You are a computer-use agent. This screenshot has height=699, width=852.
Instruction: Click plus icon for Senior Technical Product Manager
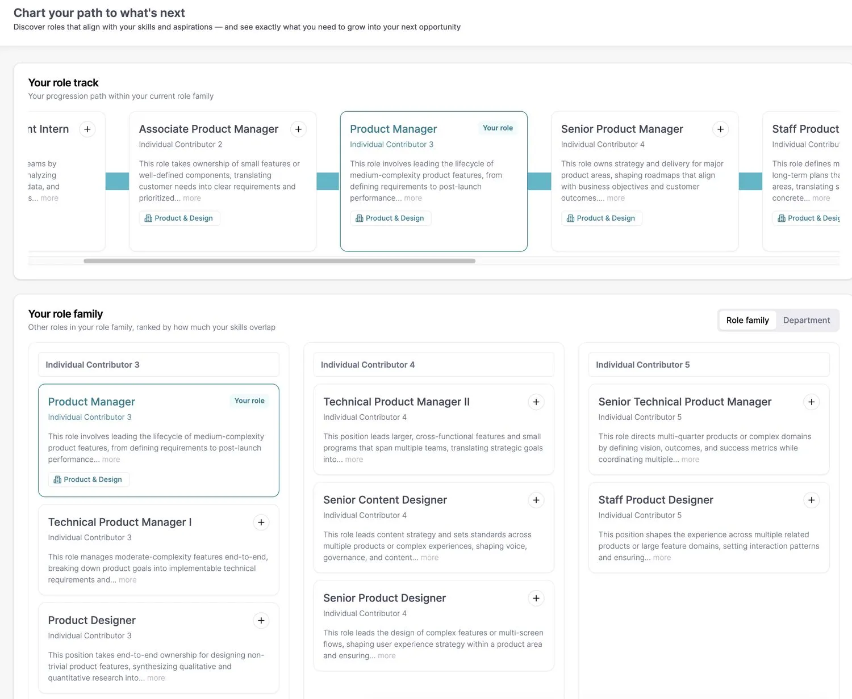pyautogui.click(x=811, y=402)
